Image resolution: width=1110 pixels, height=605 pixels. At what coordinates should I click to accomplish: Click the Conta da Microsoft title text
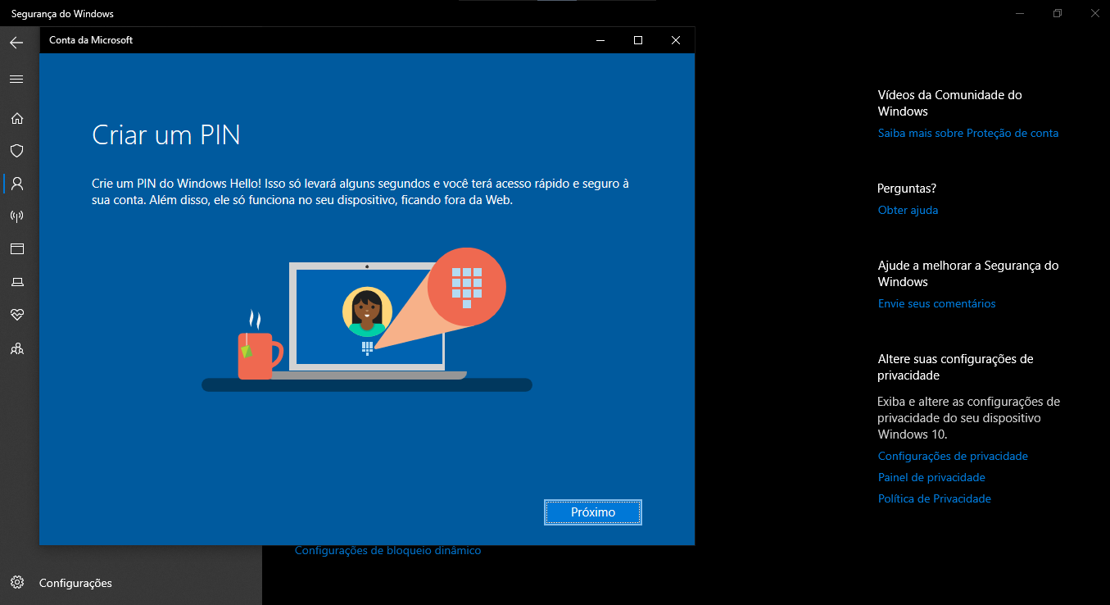coord(91,40)
